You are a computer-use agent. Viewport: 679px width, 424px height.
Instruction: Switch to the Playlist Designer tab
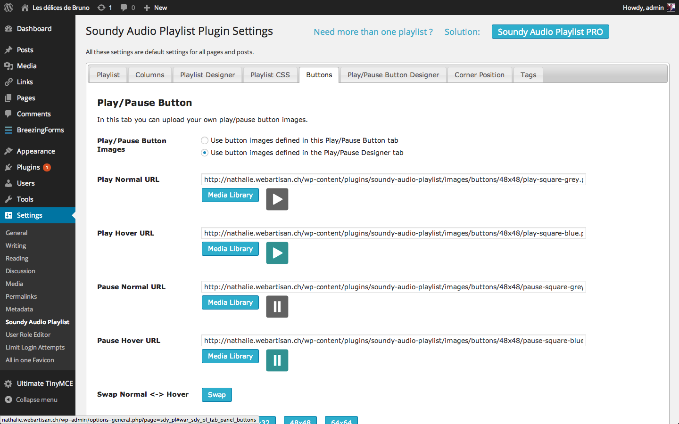point(207,75)
